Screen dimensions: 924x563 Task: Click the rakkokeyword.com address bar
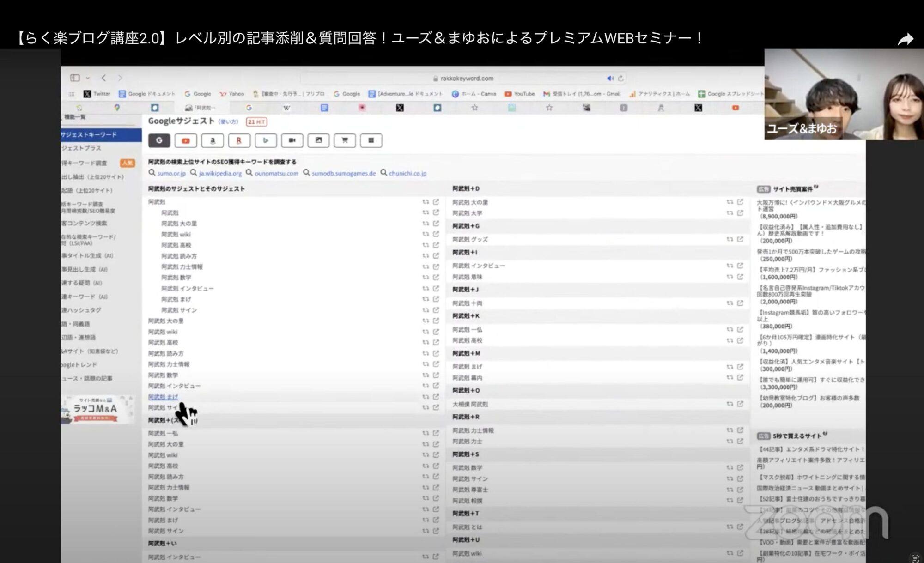tap(467, 79)
